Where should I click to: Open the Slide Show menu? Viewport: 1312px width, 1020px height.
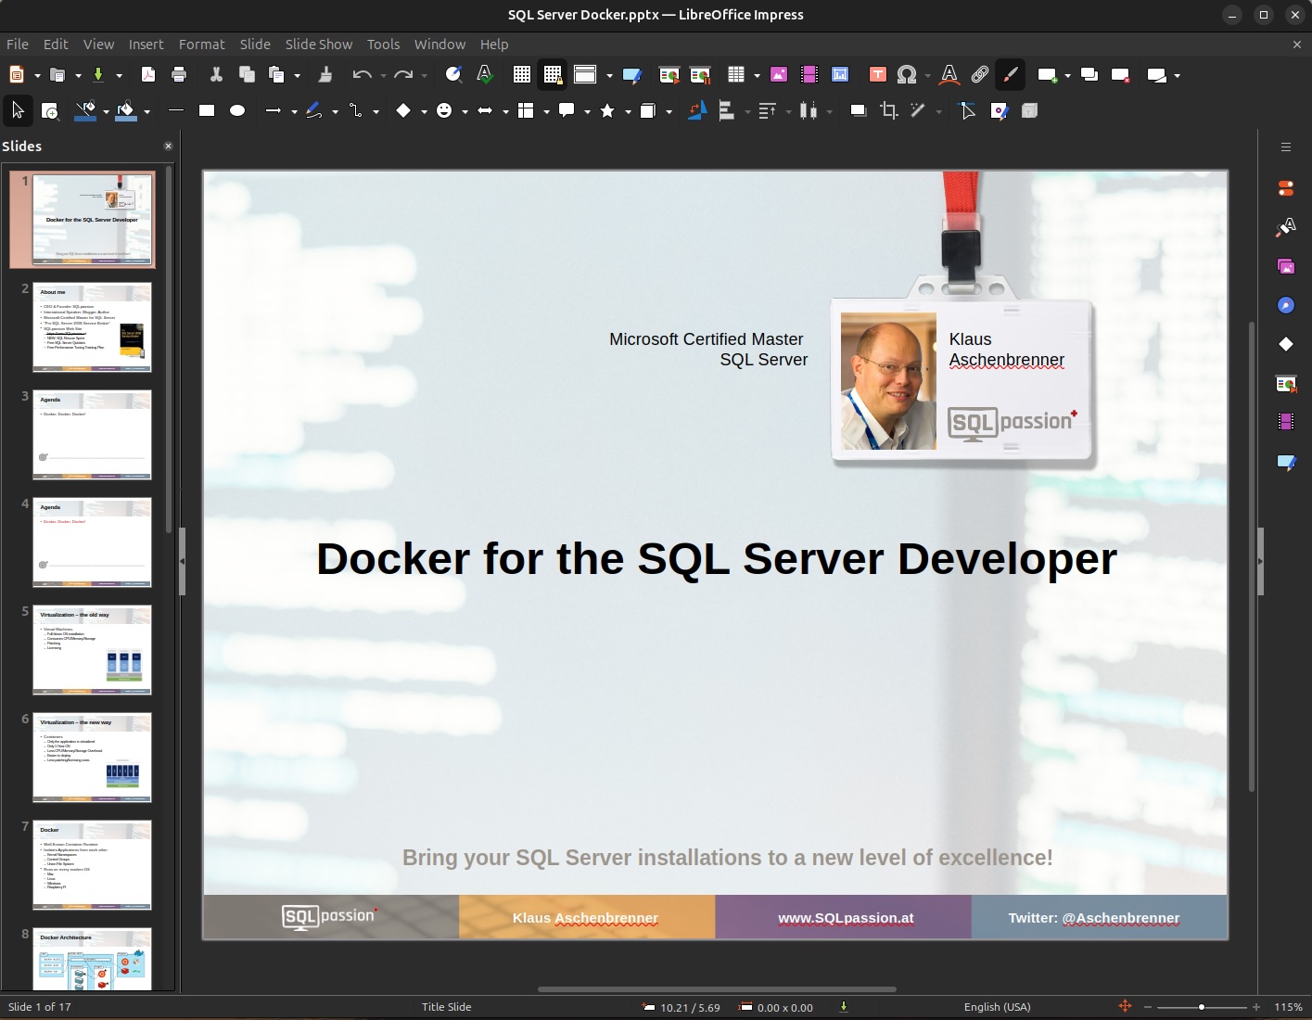point(318,44)
